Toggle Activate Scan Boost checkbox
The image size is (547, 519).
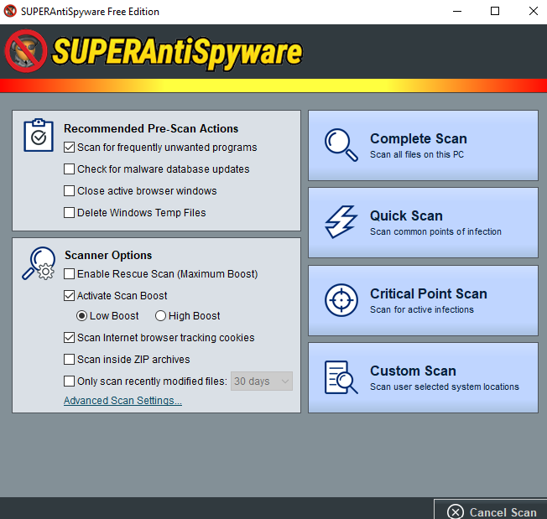click(x=69, y=296)
